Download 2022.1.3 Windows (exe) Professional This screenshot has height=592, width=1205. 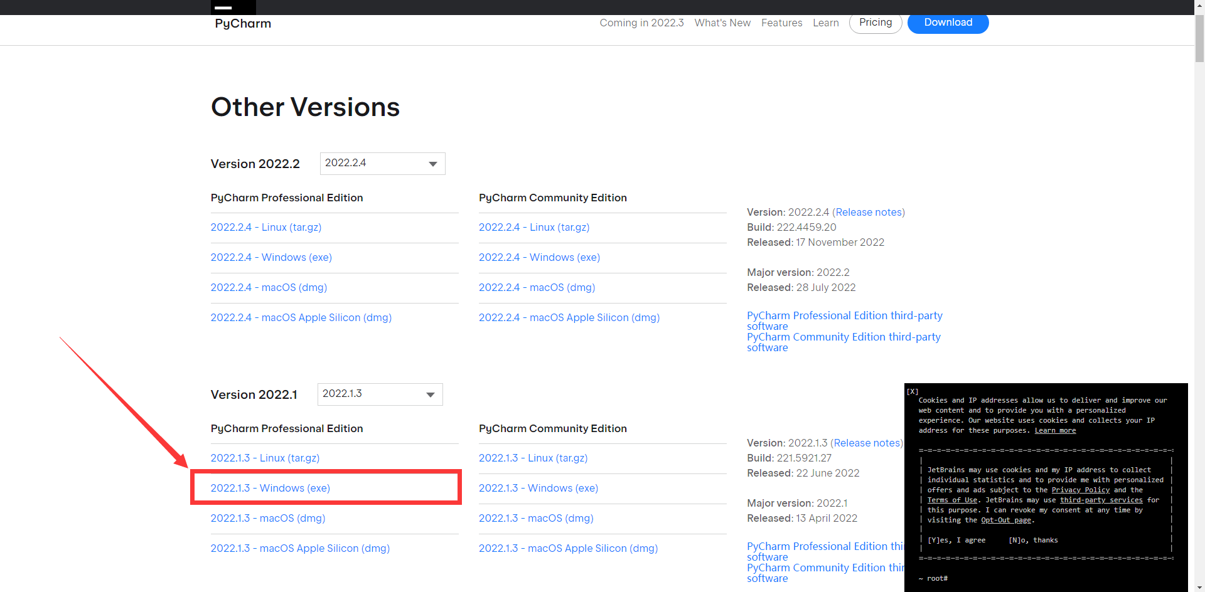click(270, 488)
